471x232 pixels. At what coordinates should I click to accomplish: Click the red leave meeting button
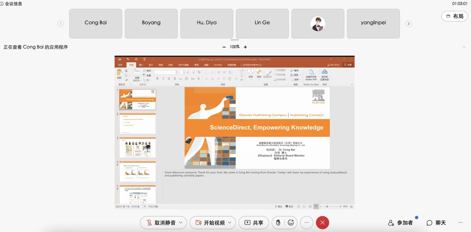click(322, 223)
